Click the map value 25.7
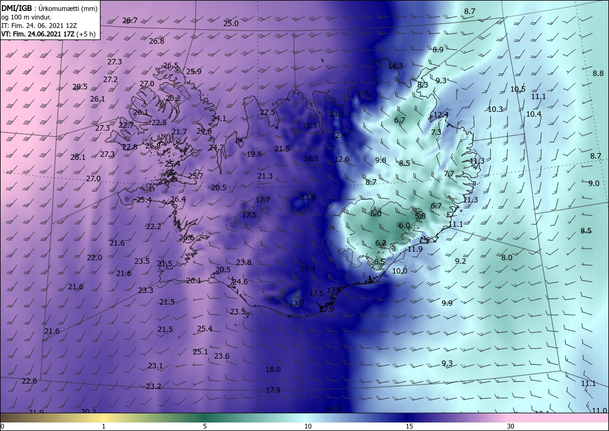Viewport: 609px width, 431px height. (x=195, y=176)
